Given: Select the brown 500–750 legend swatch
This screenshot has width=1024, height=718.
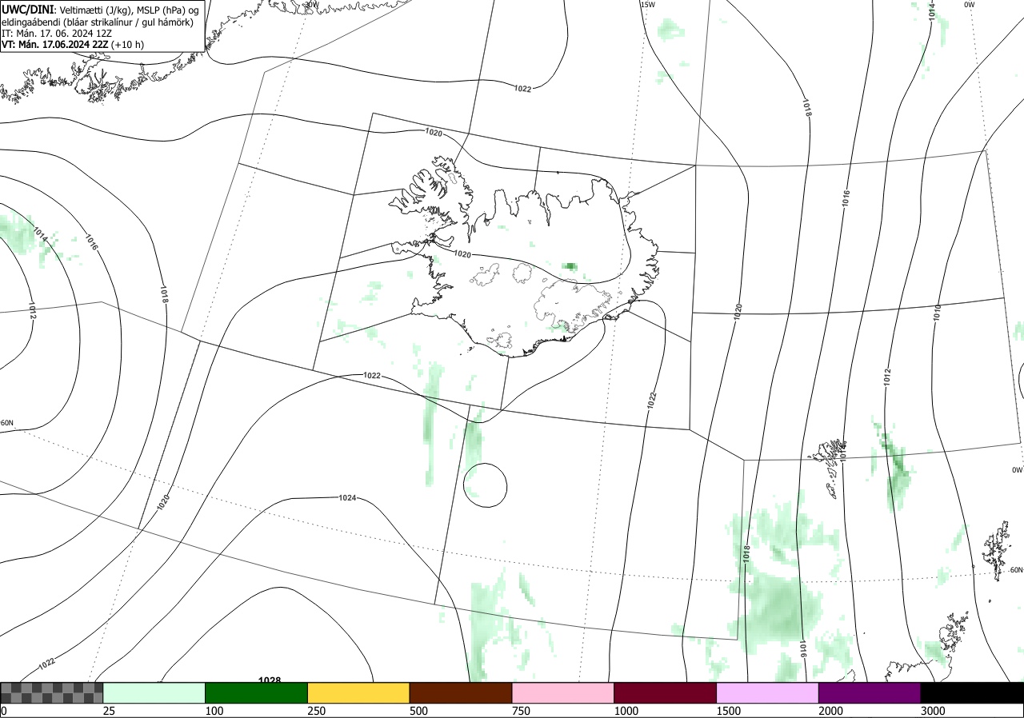Looking at the screenshot, I should coord(461,692).
